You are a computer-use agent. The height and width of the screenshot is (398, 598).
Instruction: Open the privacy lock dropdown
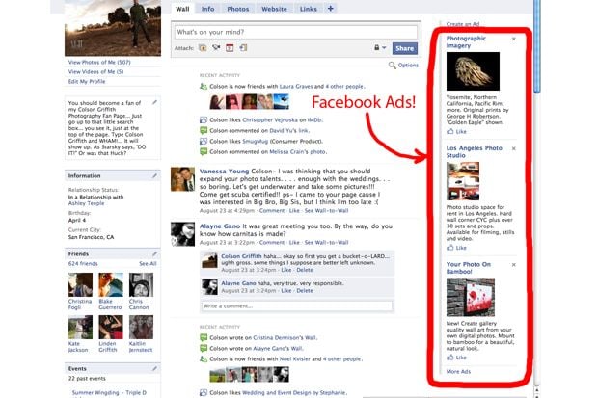pos(380,47)
